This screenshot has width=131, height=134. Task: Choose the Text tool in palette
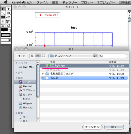[8, 9]
